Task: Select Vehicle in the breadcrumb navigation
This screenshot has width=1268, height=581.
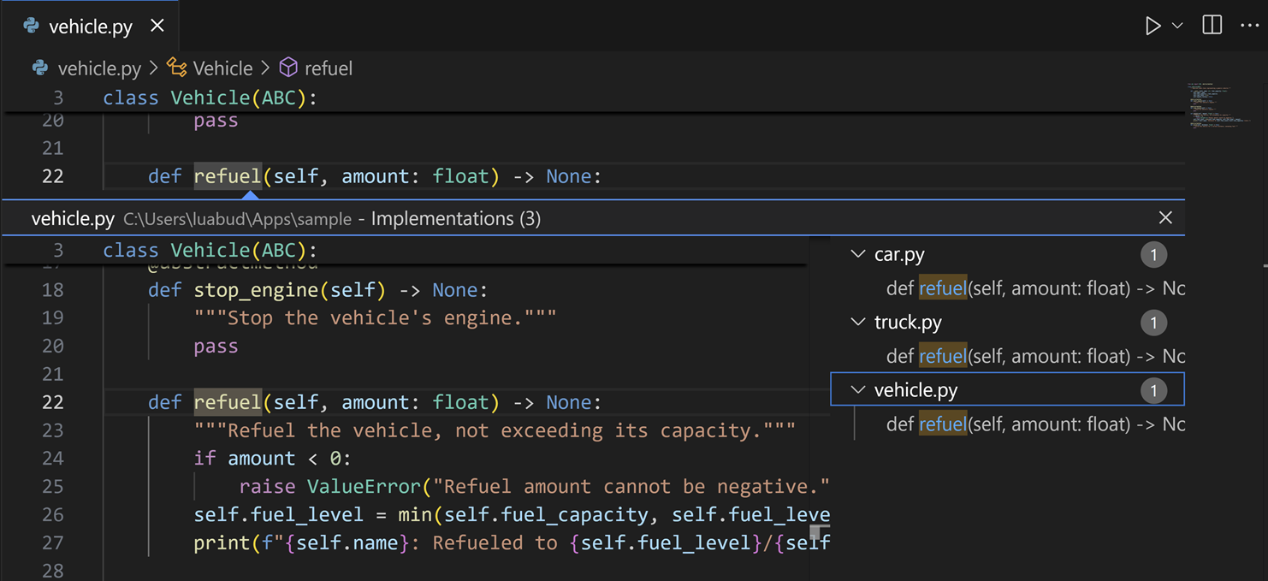Action: click(x=222, y=68)
